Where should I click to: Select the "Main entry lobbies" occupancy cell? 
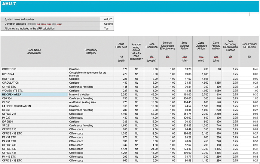pos(91,94)
